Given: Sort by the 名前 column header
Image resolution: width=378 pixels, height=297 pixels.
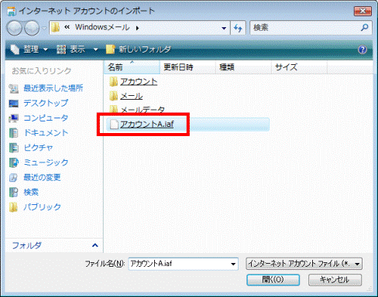Looking at the screenshot, I should coord(132,67).
